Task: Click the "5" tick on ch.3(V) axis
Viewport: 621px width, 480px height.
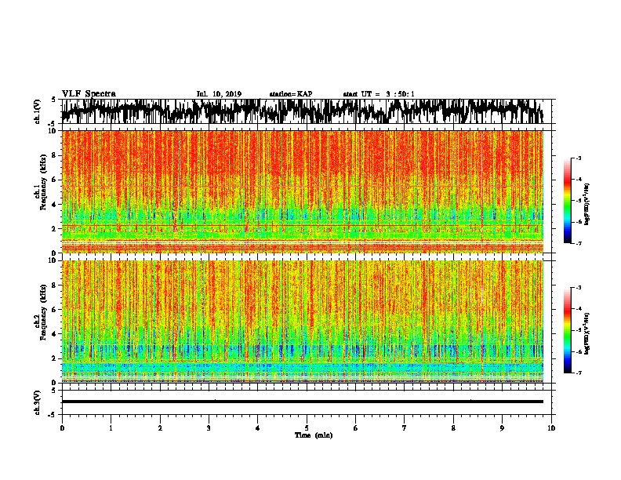Action: (55, 391)
